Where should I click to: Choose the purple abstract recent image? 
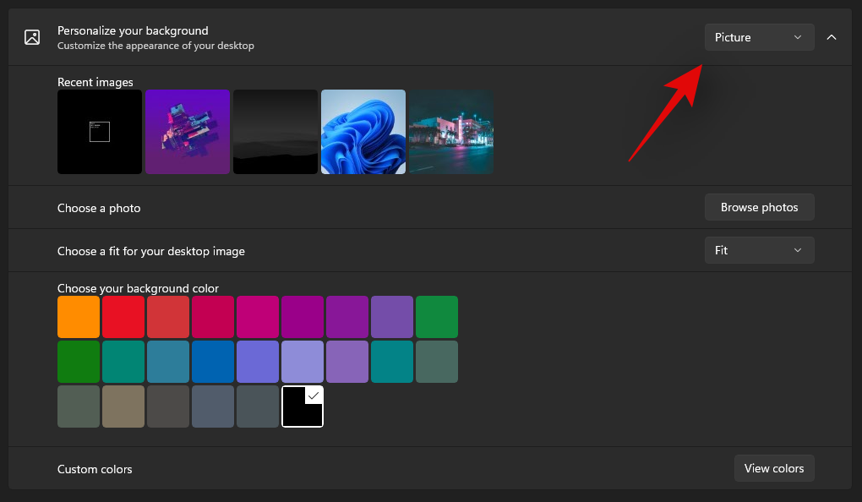point(188,132)
